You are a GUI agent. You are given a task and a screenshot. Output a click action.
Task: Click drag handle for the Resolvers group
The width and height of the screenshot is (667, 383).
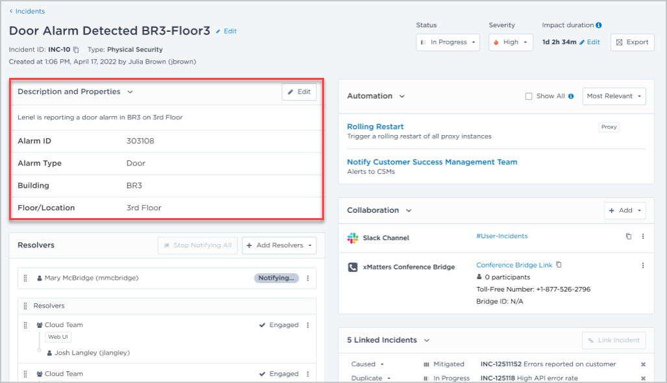25,306
